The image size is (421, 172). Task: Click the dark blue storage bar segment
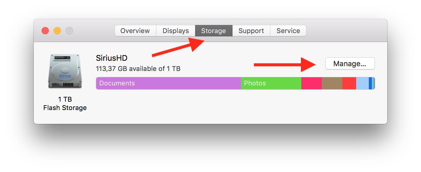click(370, 83)
